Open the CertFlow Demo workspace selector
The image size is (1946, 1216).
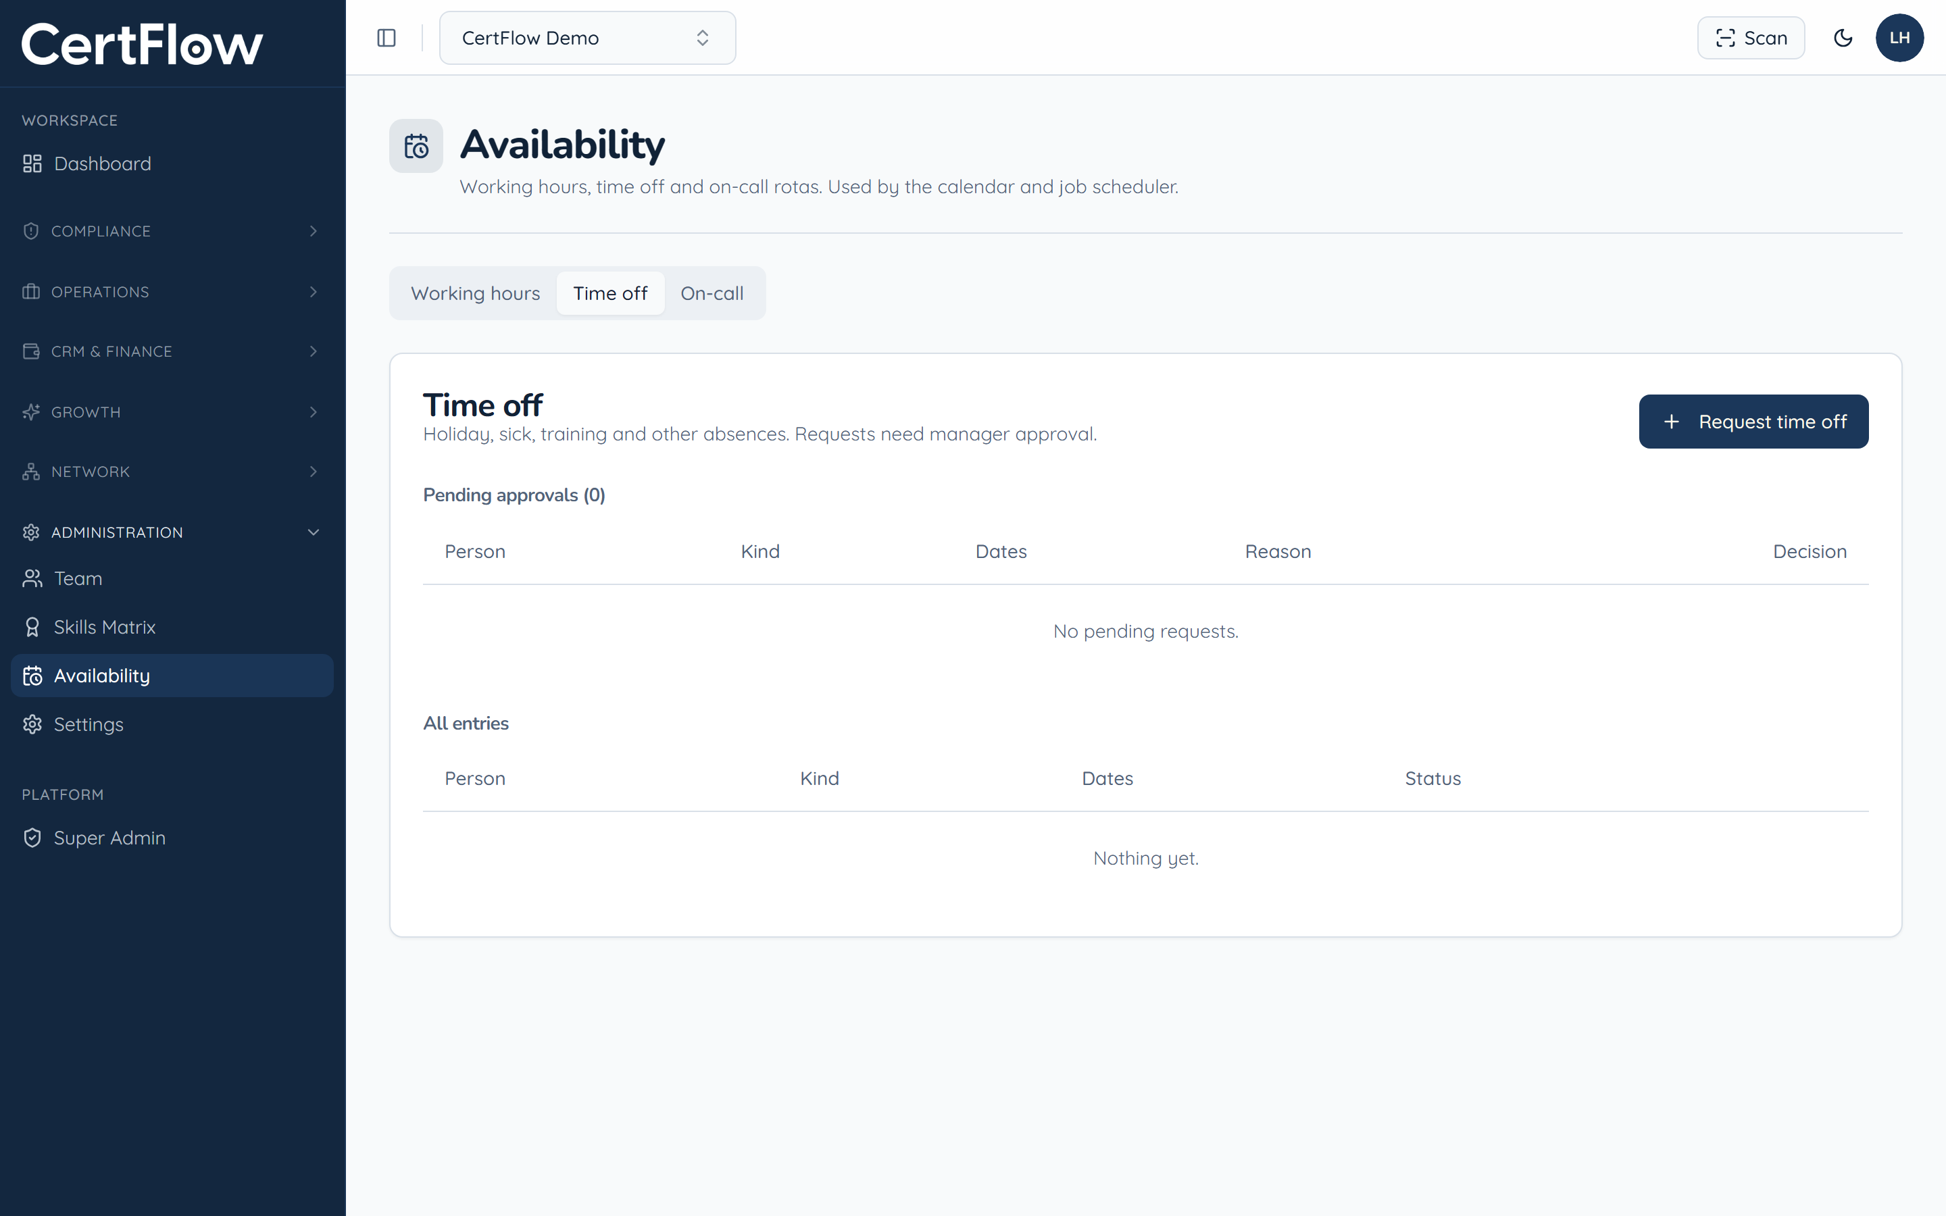[x=587, y=38]
